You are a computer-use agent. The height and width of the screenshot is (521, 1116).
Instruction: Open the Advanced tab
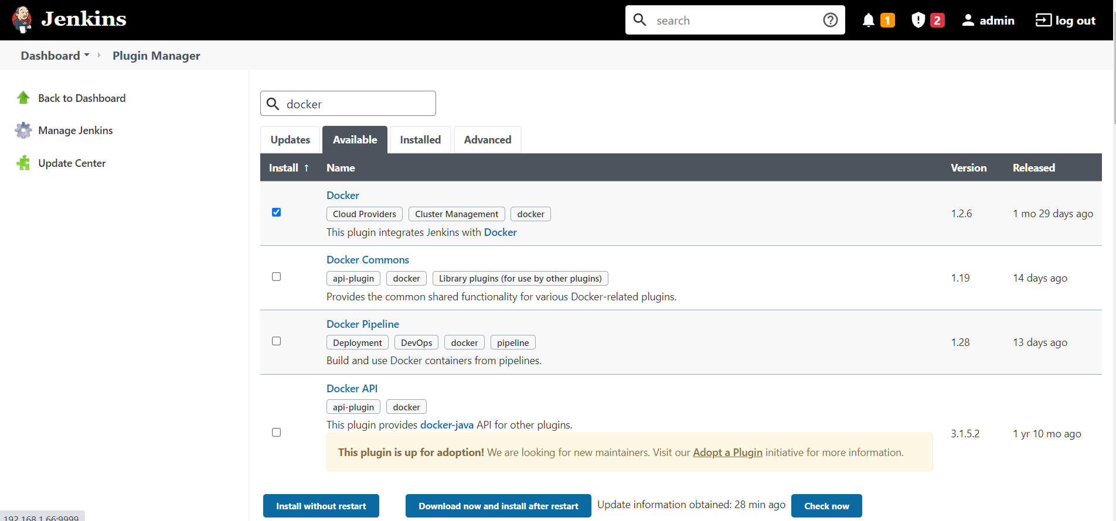487,140
